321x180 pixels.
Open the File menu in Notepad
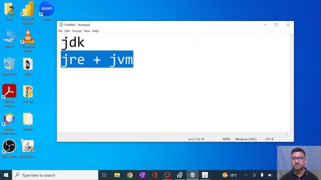point(60,31)
